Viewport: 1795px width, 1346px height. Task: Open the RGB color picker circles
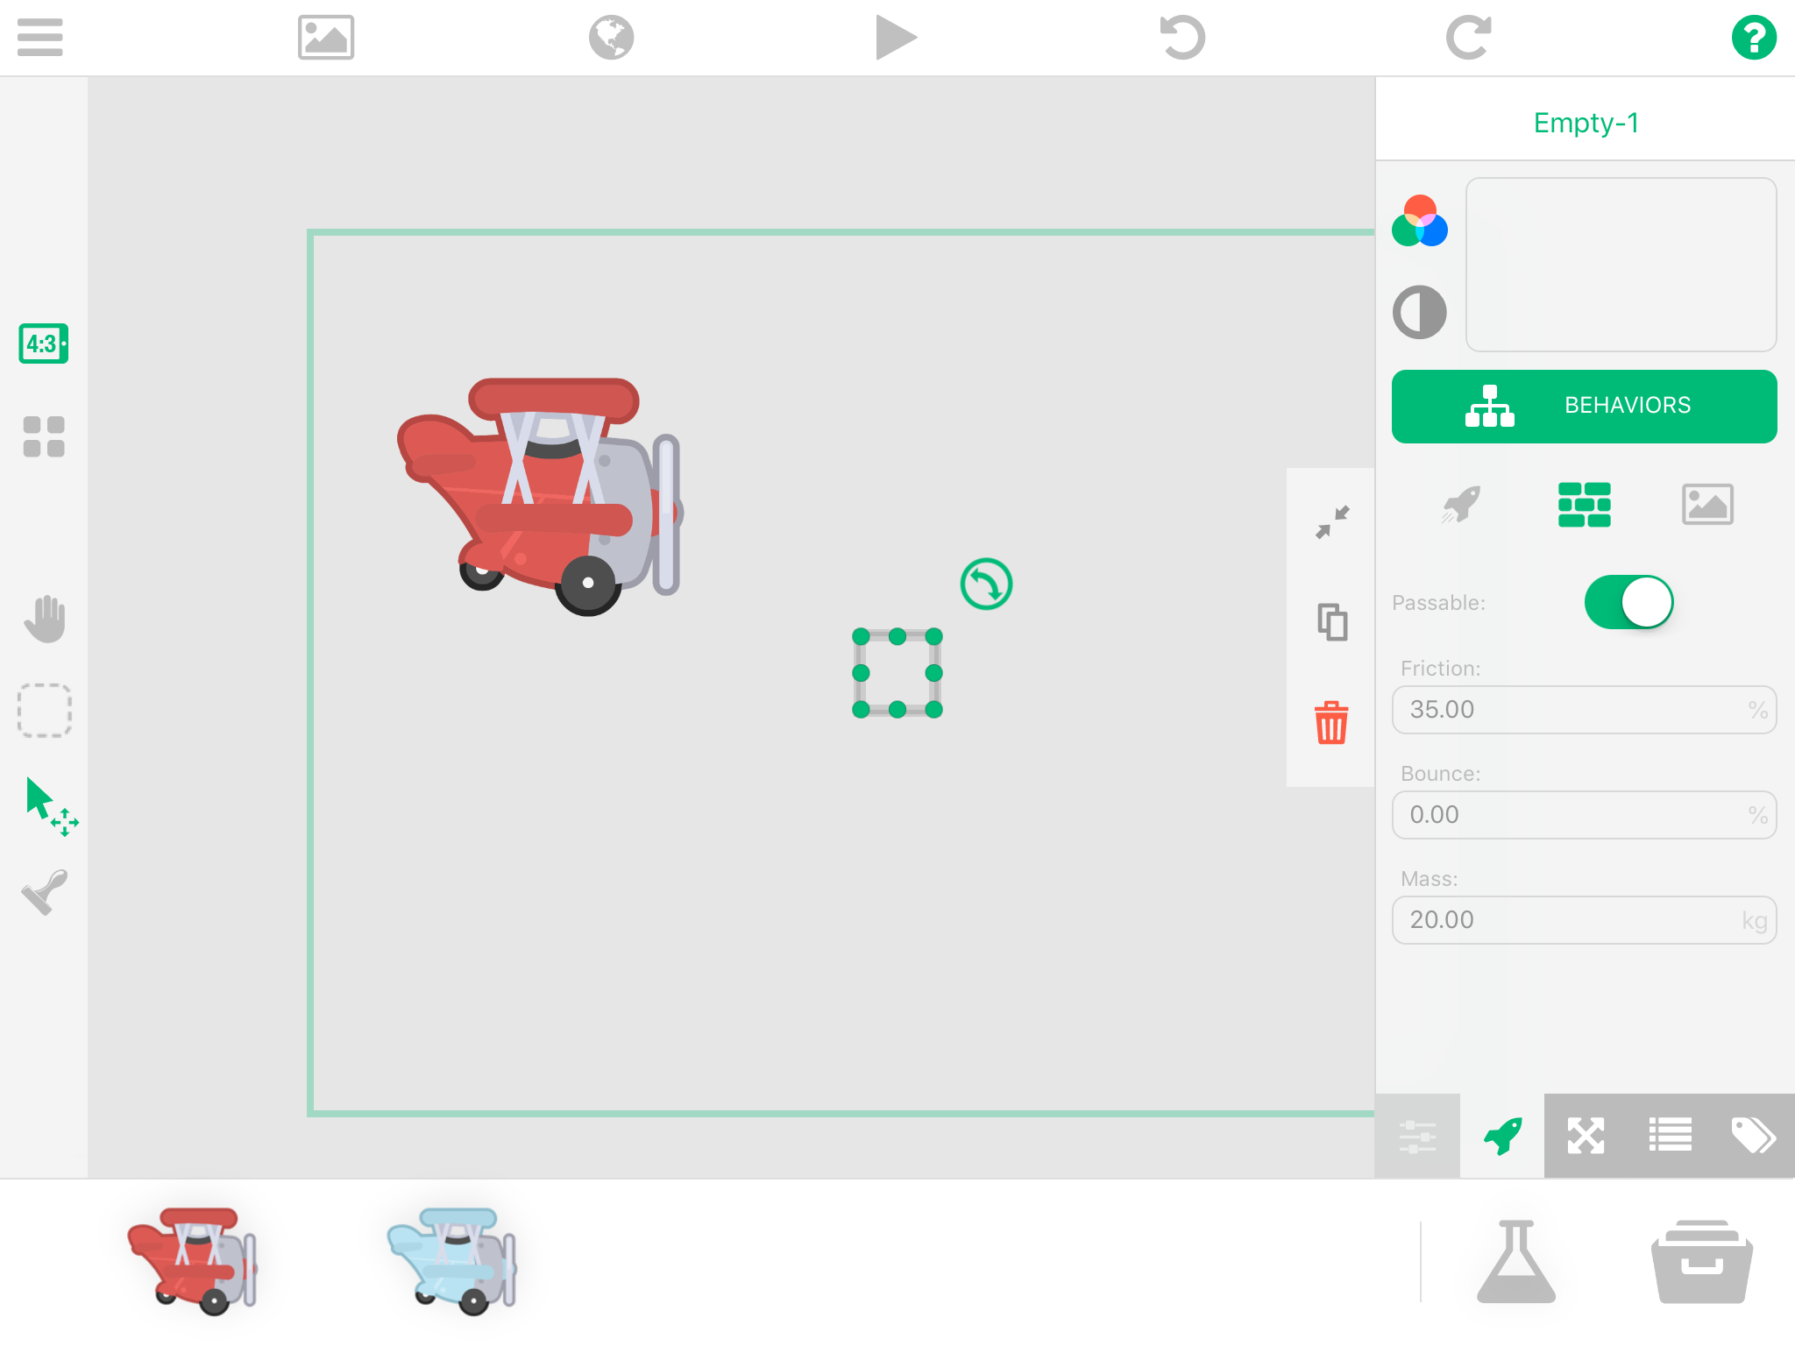1419,221
